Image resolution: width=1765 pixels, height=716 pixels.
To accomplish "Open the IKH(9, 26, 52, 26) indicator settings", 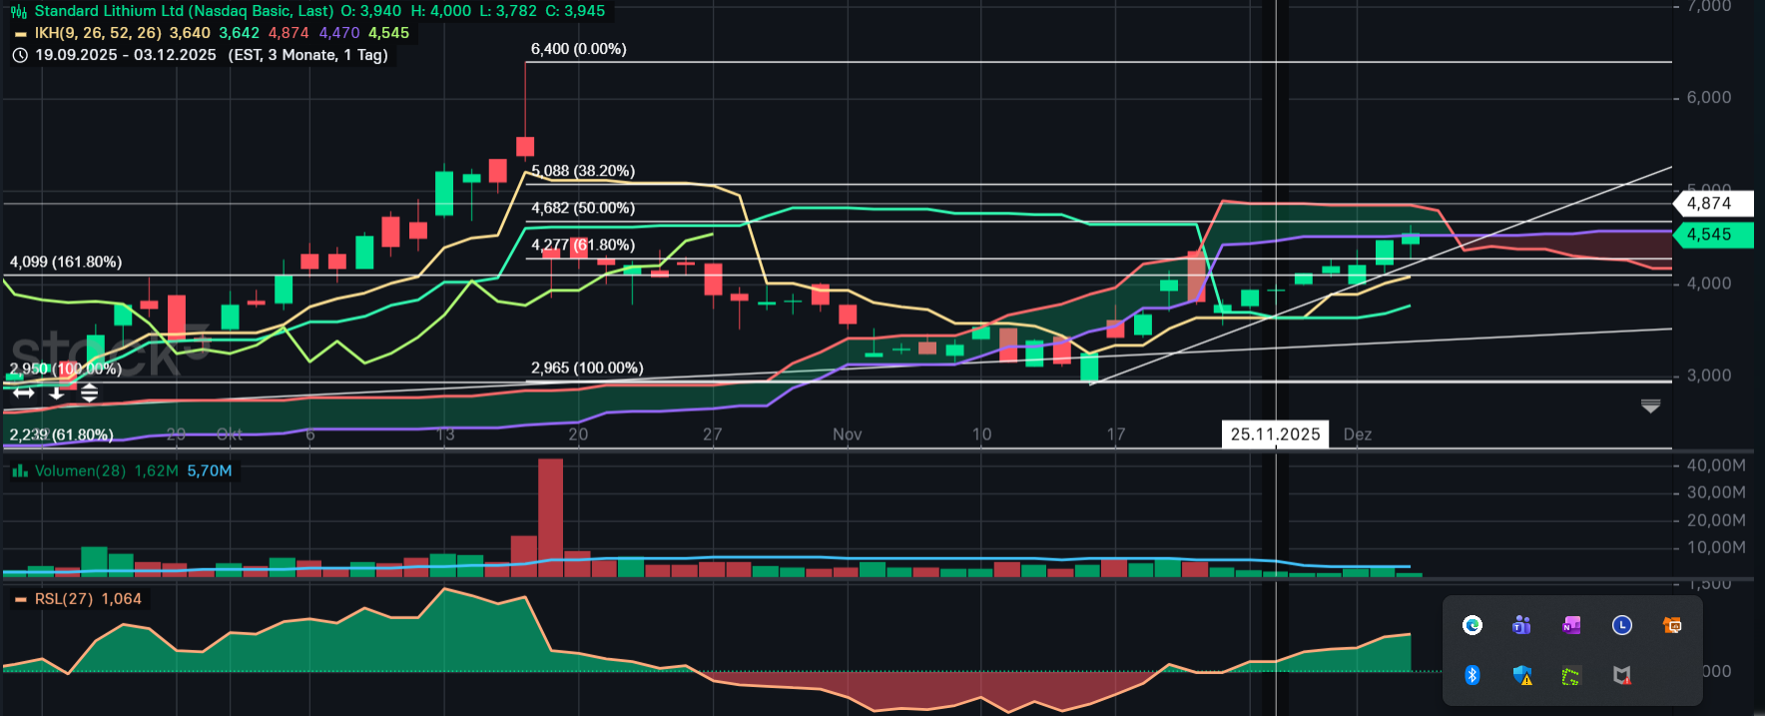I will pyautogui.click(x=98, y=33).
